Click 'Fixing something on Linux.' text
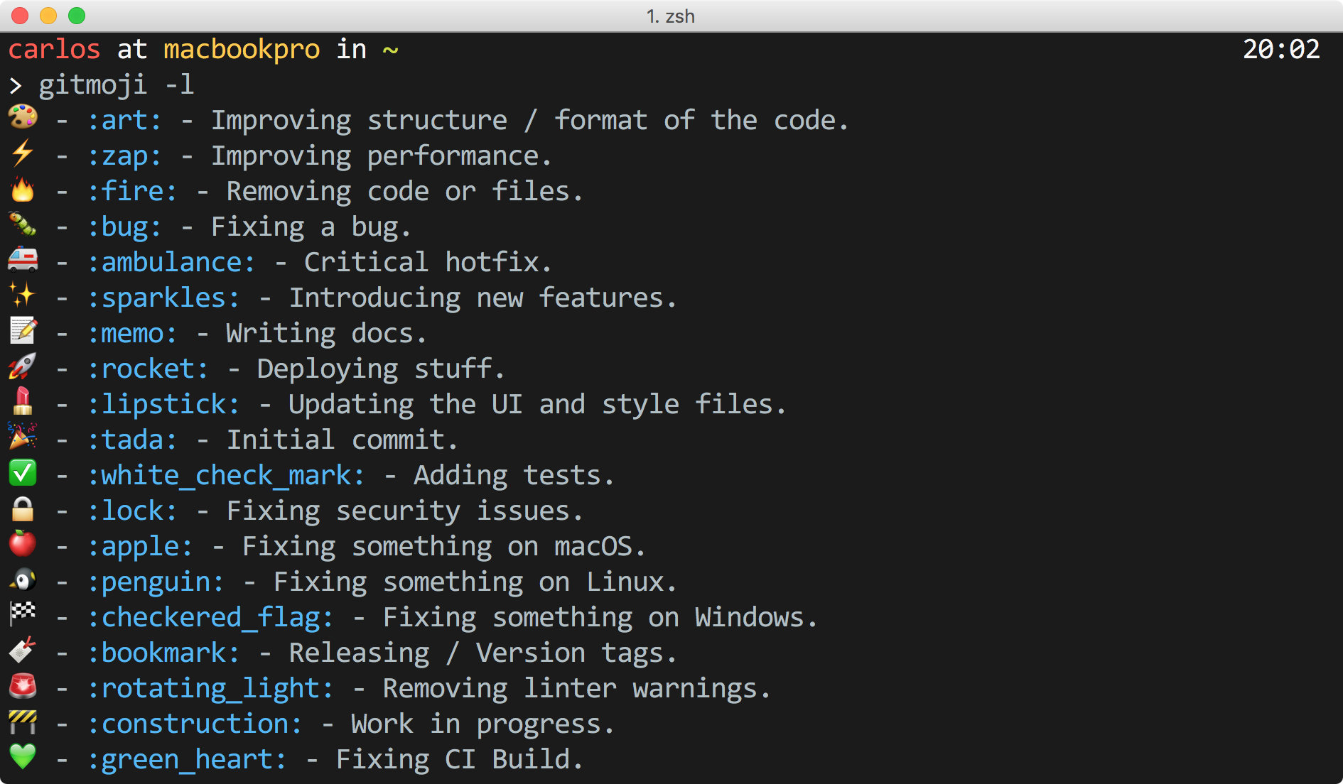 [x=475, y=582]
